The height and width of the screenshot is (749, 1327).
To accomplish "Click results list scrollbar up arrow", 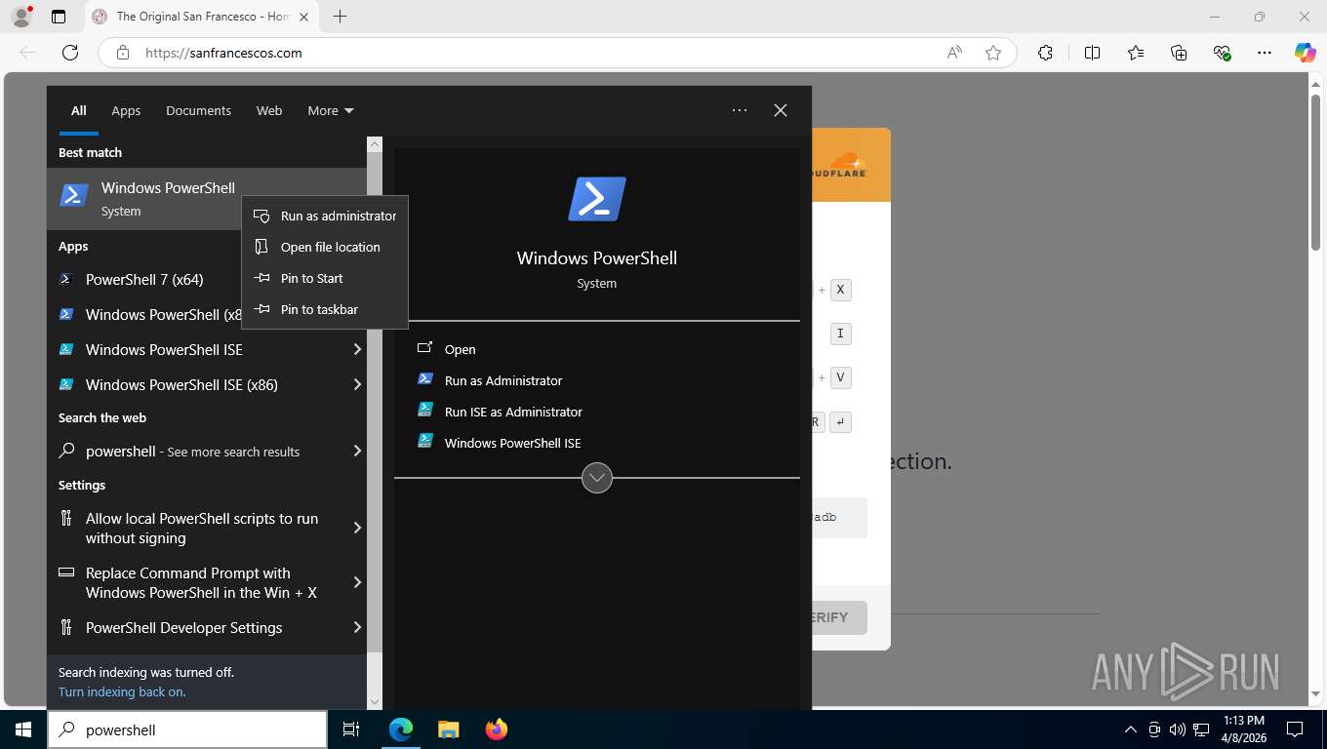I will pyautogui.click(x=375, y=143).
